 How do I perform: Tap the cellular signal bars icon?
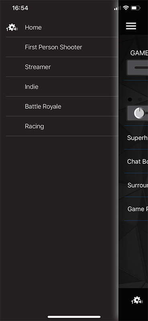pos(118,8)
